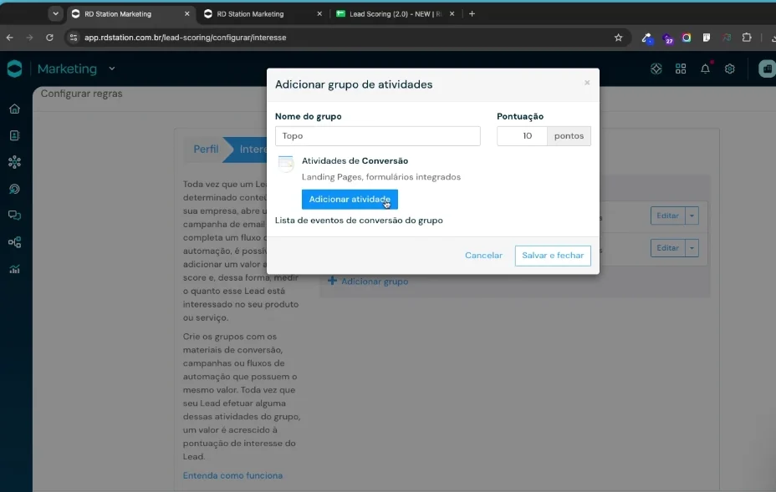776x492 pixels.
Task: Click the address bar URL
Action: point(185,38)
